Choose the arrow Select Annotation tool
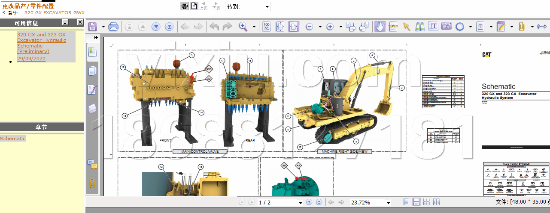550x213 pixels. (x=407, y=27)
